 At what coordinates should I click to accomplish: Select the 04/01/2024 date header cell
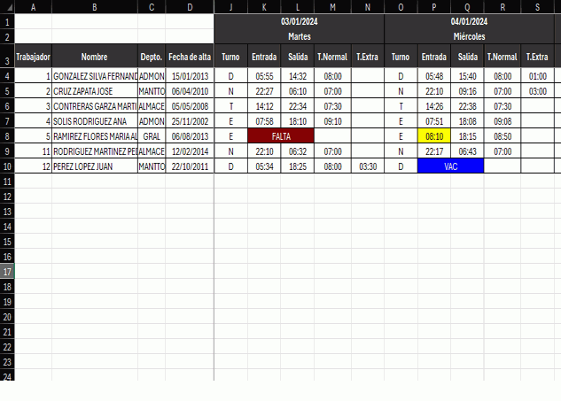(469, 21)
